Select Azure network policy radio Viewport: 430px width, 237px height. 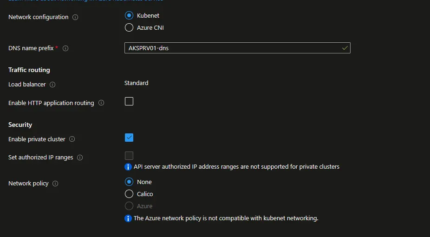click(x=129, y=206)
